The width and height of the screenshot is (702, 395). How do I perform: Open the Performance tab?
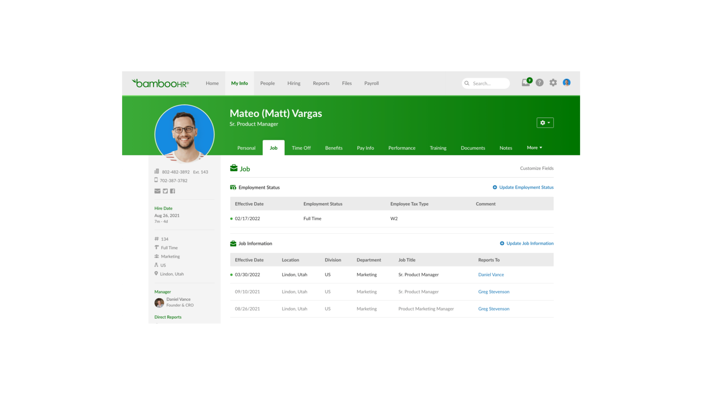coord(401,148)
